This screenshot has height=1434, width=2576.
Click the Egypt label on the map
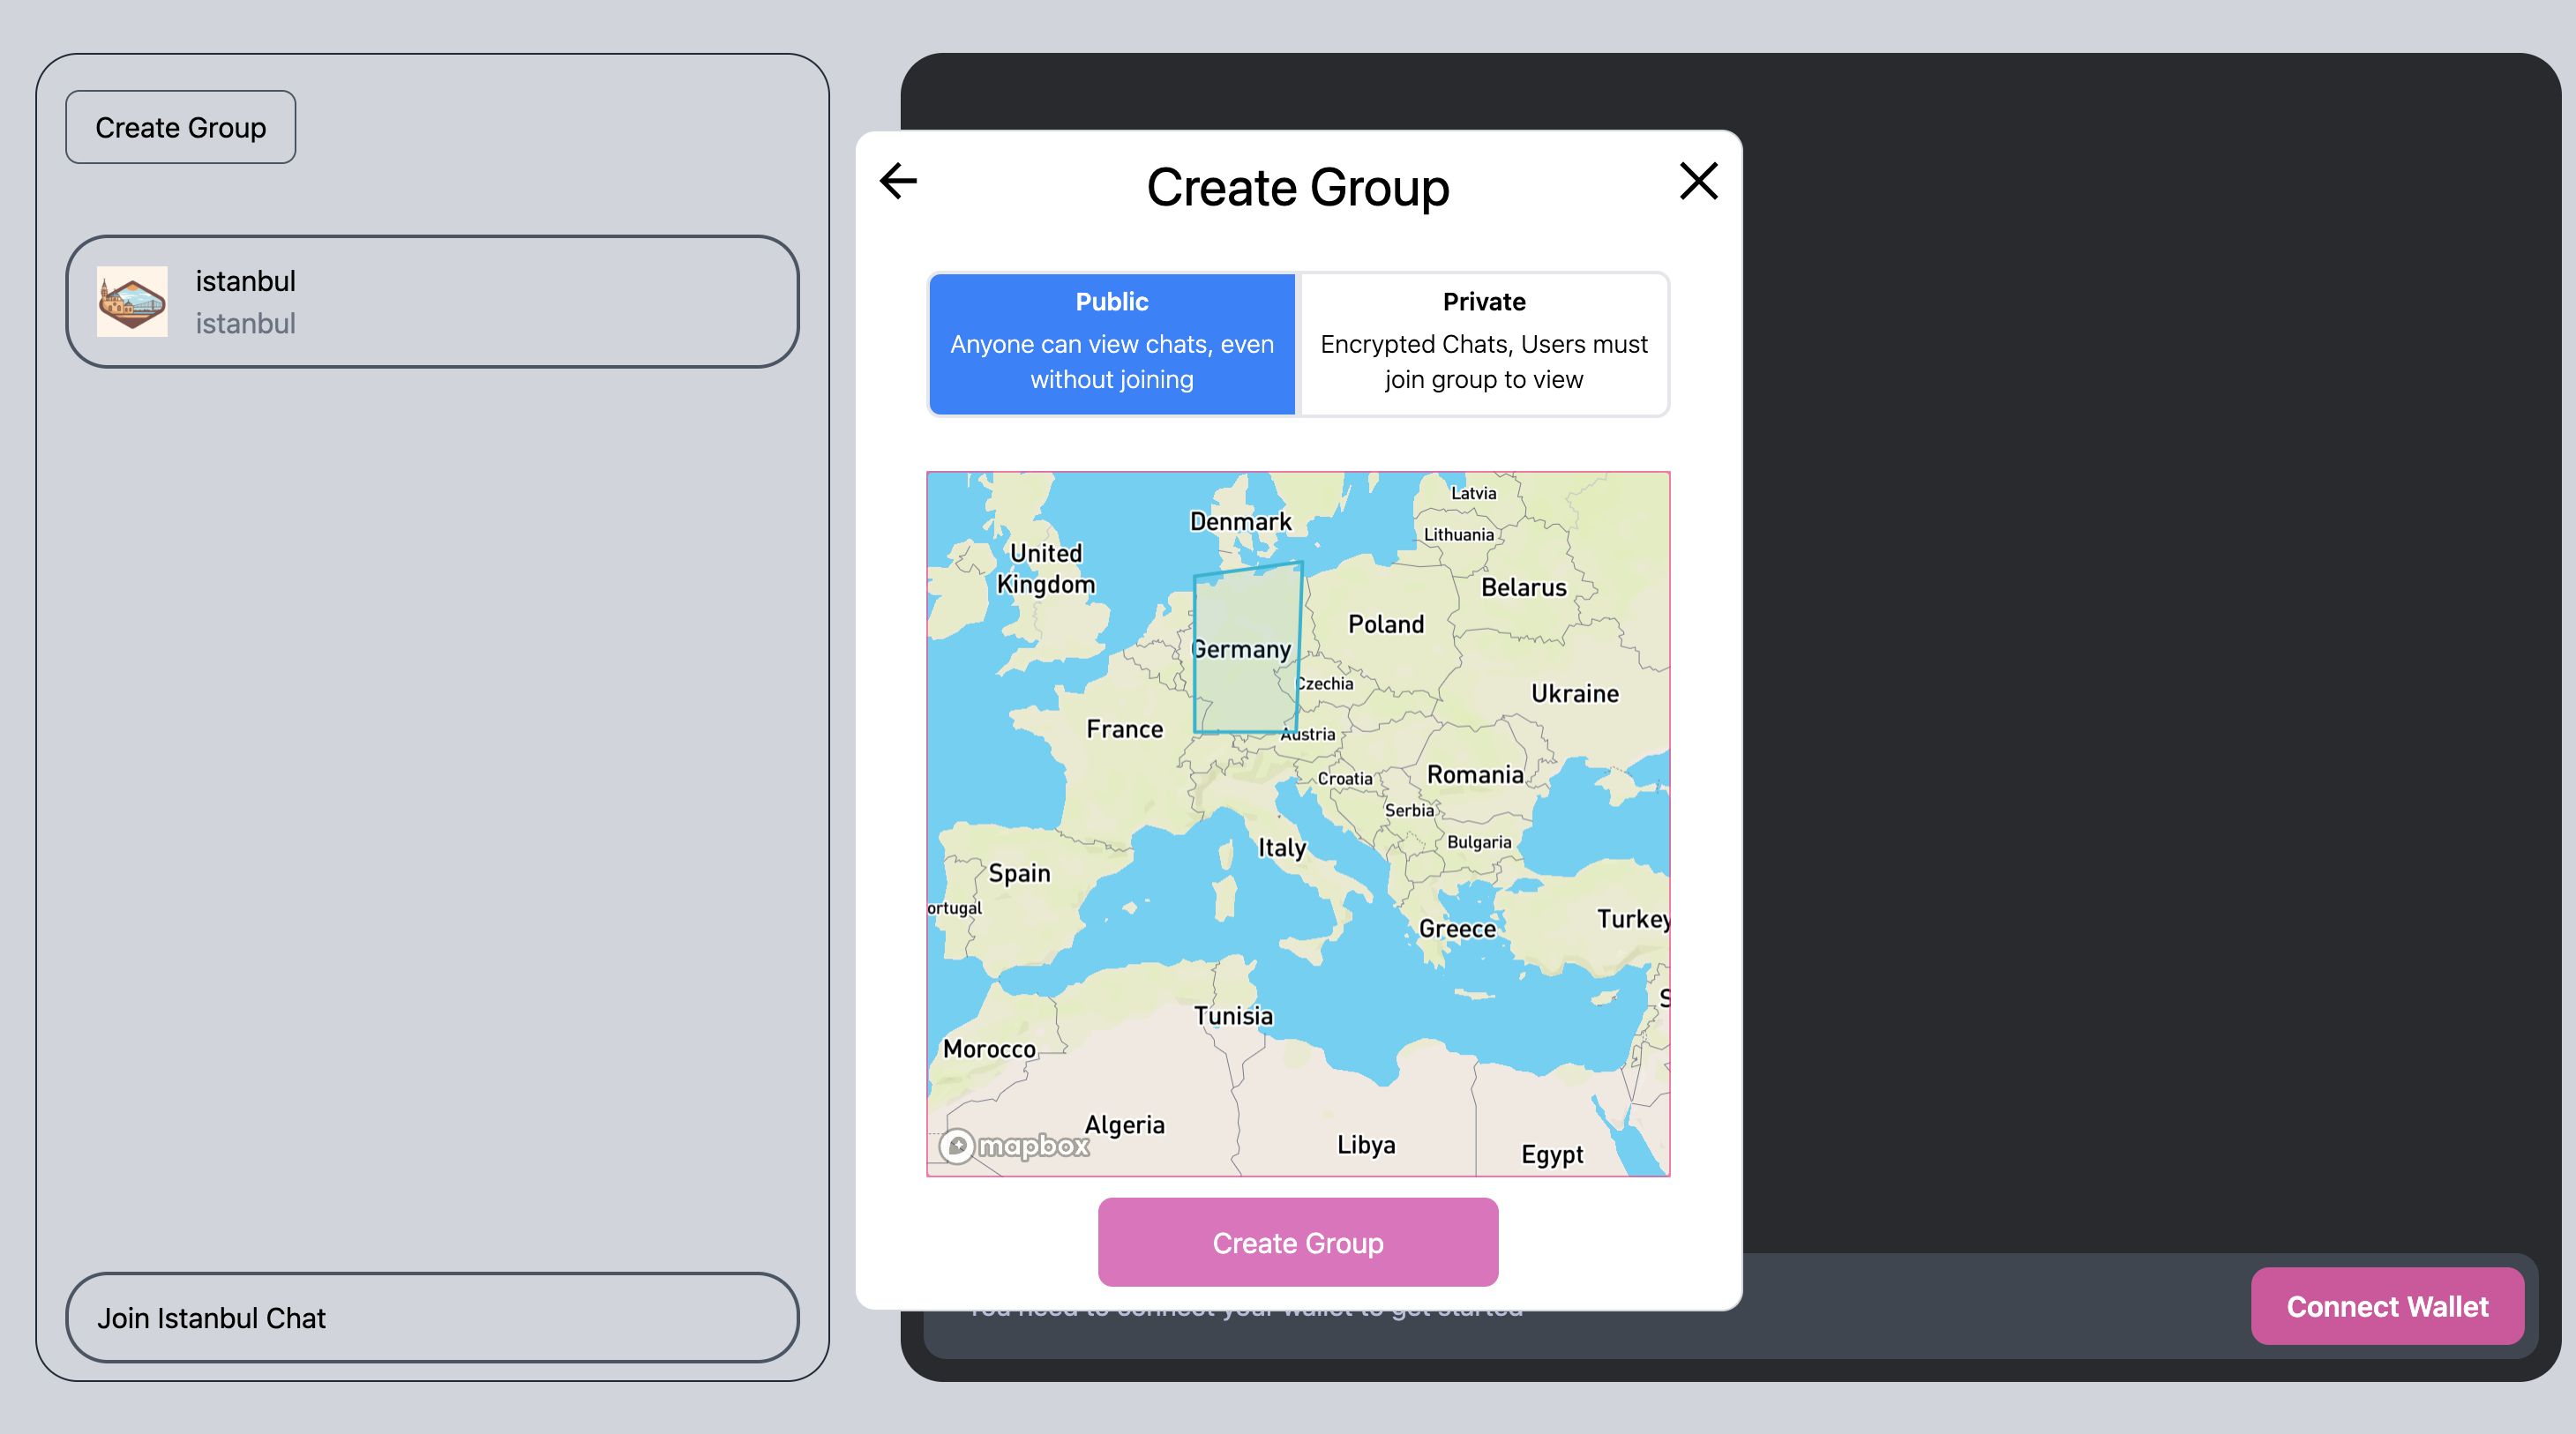pos(1552,1155)
